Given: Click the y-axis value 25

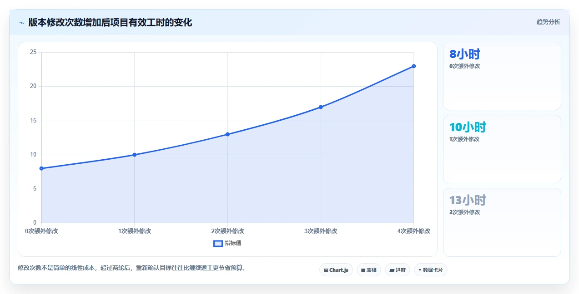Looking at the screenshot, I should click(x=33, y=52).
